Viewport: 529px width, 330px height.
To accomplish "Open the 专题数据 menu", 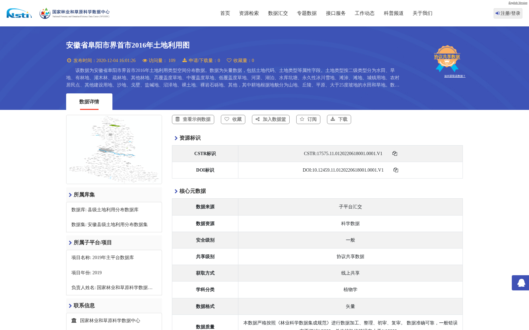I will tap(307, 13).
